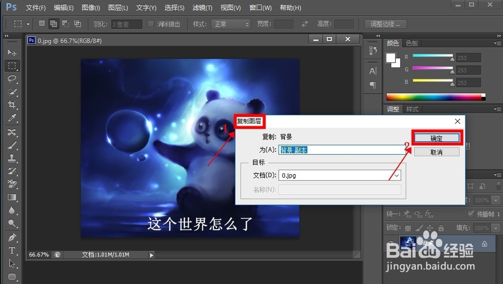The height and width of the screenshot is (284, 503).
Task: Toggle unify layer position icon
Action: (407, 214)
